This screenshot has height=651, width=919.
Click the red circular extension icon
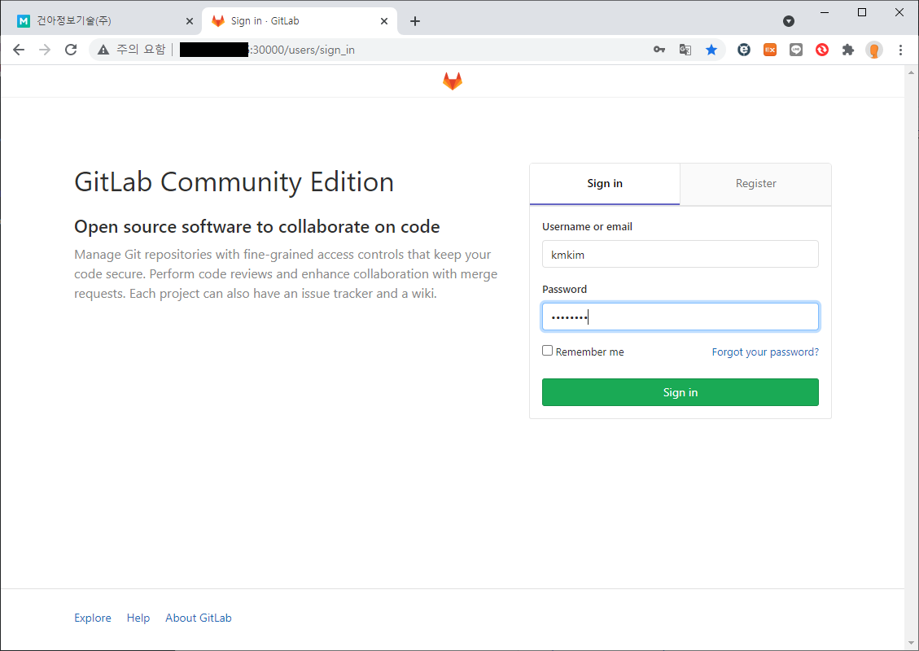(821, 50)
